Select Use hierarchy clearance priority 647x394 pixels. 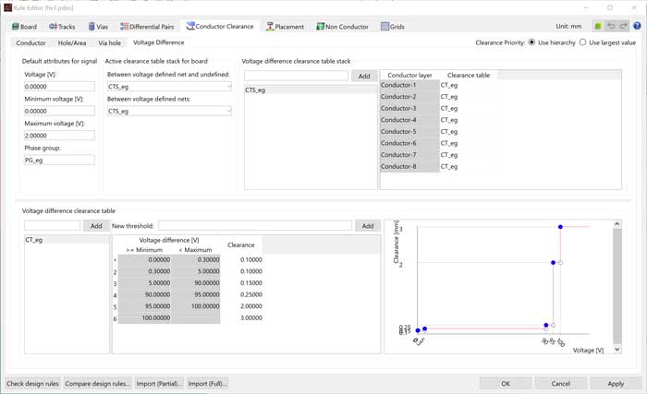click(531, 42)
